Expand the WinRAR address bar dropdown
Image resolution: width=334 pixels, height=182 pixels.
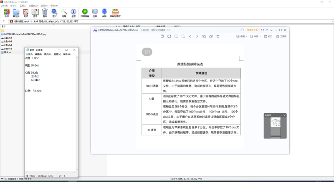click(x=332, y=22)
